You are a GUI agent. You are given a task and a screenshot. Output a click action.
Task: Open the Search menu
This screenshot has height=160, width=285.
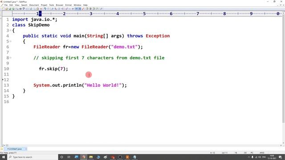pyautogui.click(x=24, y=5)
